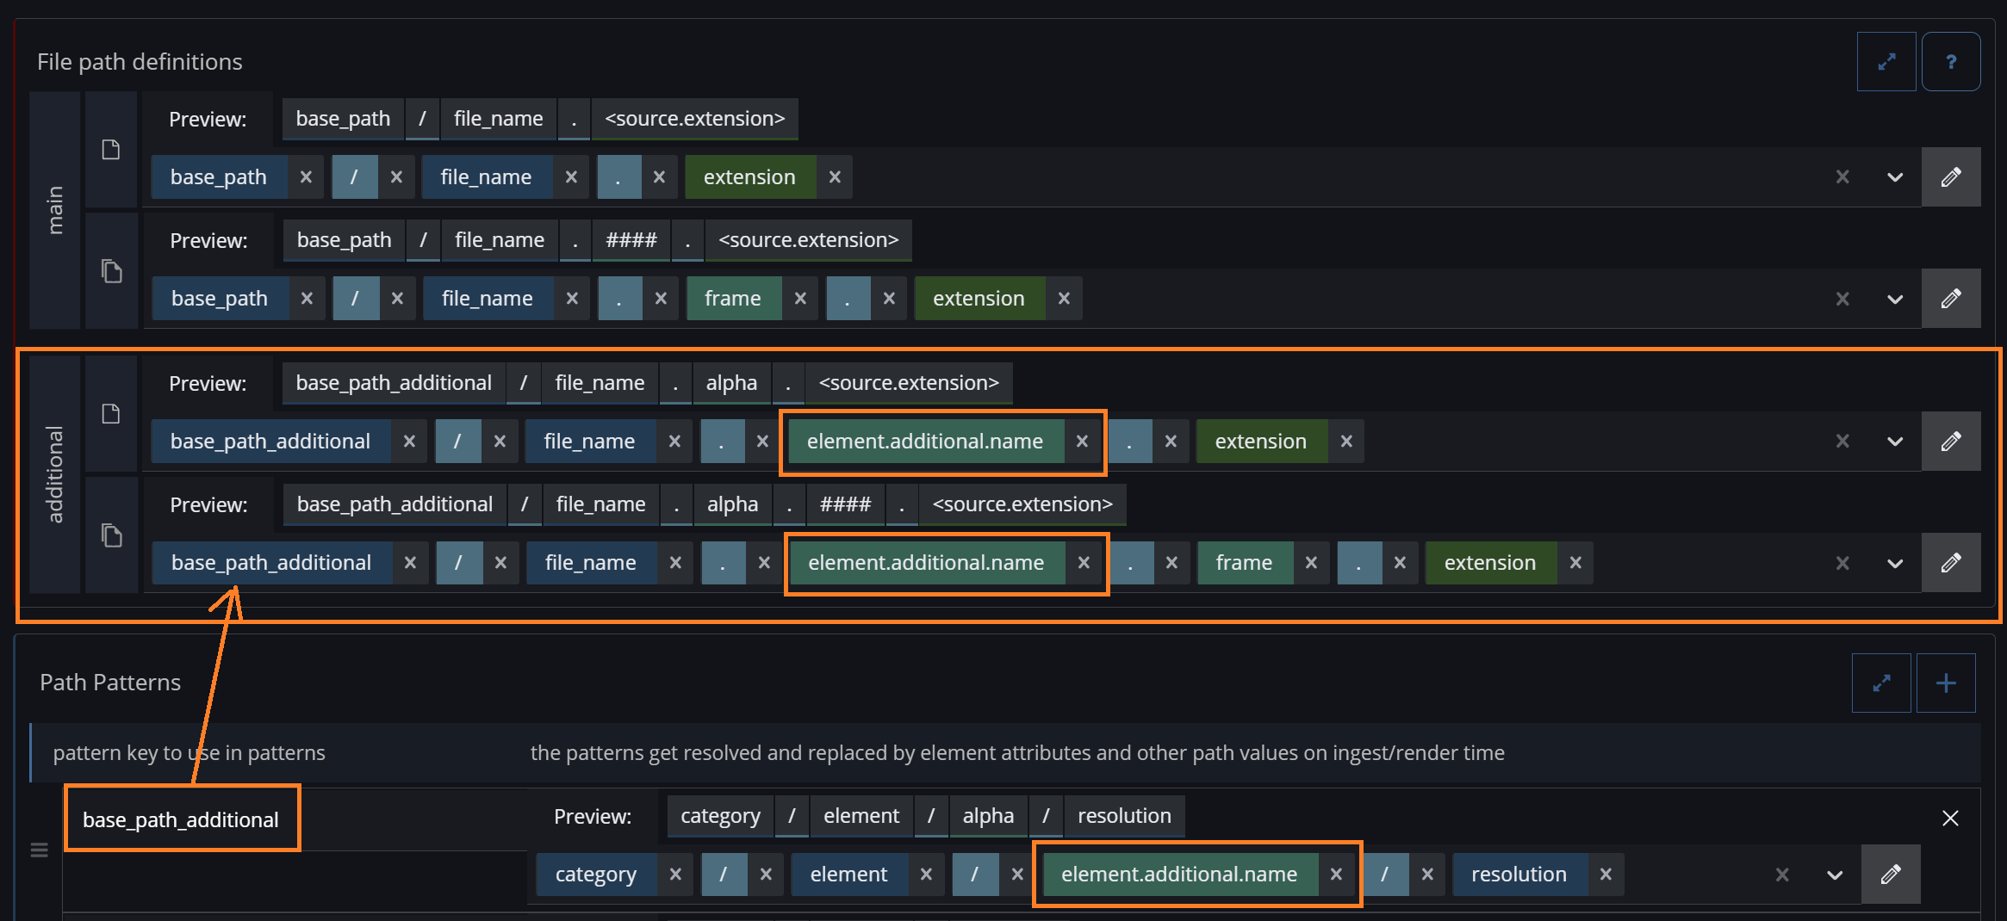Edit the additional sequence path definition
Image resolution: width=2007 pixels, height=921 pixels.
pos(1951,563)
